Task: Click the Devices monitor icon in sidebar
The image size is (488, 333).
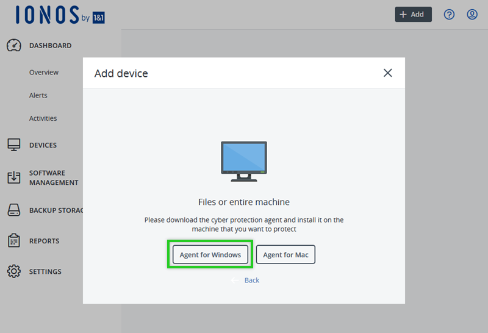Action: pyautogui.click(x=14, y=145)
